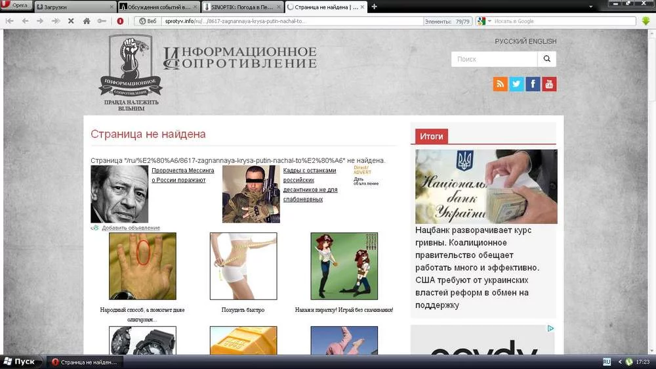Click the Дать объявление link

tap(366, 181)
